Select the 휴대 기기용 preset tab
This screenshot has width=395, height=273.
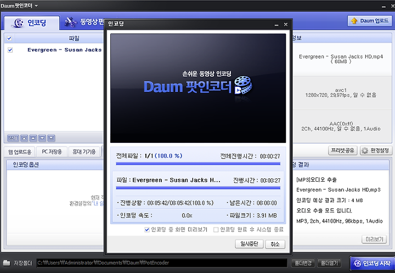click(84, 152)
